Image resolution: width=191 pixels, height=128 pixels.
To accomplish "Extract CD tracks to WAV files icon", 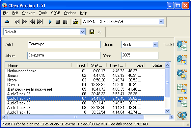I will [x=182, y=45].
